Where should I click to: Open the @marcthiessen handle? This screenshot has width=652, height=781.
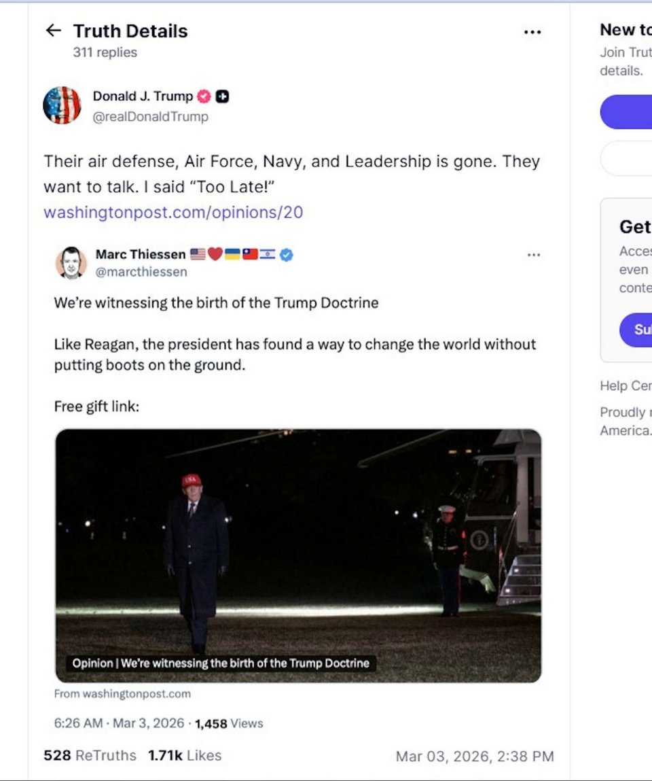point(141,272)
